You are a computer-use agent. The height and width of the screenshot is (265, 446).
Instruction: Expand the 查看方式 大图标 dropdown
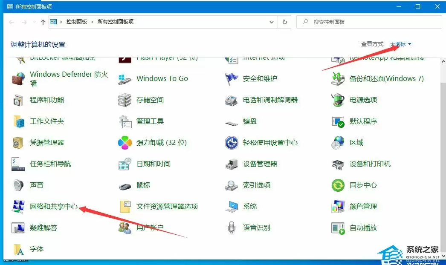pos(401,44)
